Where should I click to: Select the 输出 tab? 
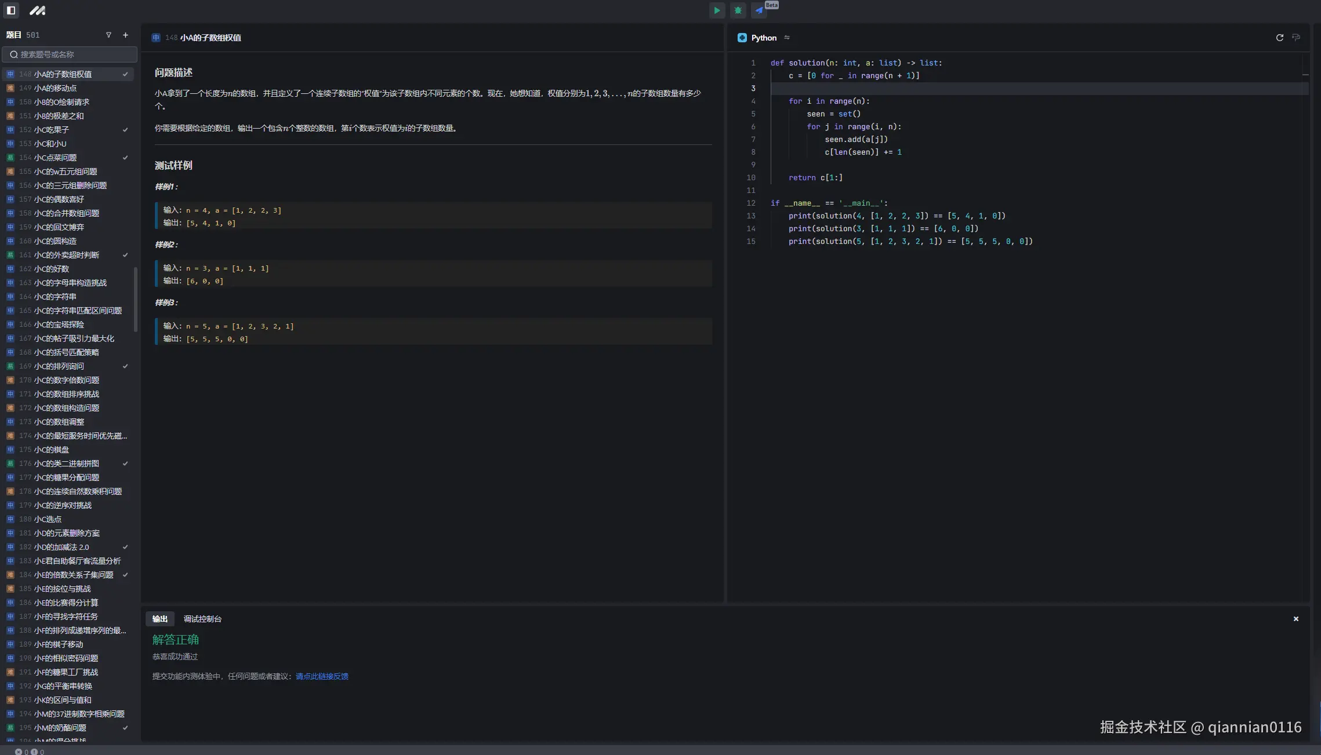[160, 619]
